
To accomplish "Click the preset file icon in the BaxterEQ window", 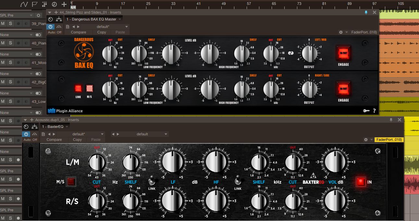I will click(x=43, y=134).
